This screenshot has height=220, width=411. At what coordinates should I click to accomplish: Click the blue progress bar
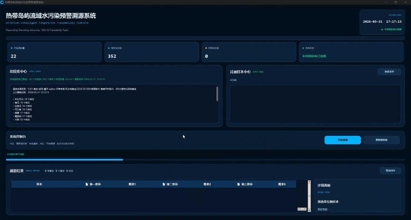[64, 159]
